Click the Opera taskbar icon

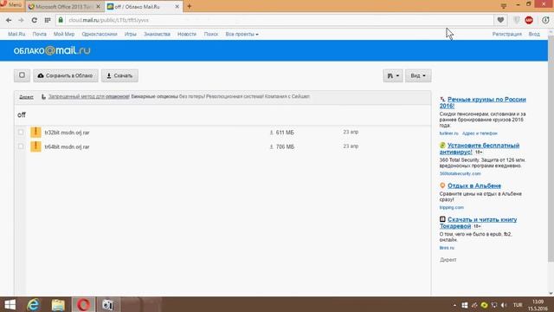click(x=83, y=304)
